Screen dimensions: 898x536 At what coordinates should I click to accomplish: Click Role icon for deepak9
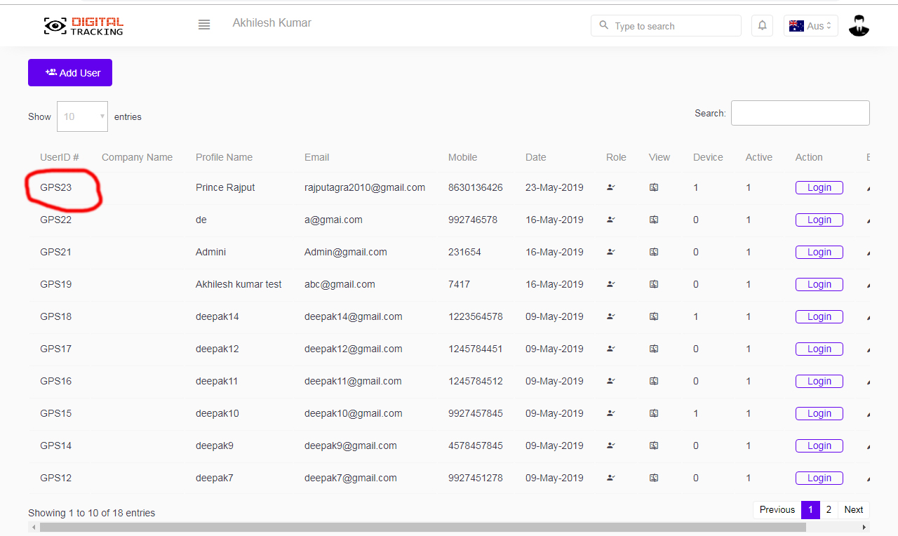[x=611, y=445]
